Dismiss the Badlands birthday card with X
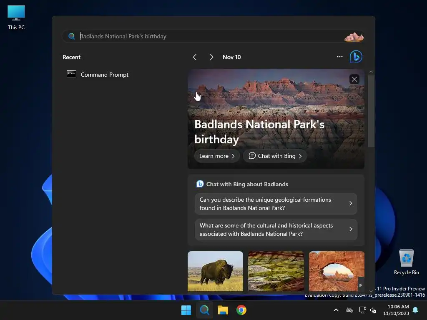The width and height of the screenshot is (427, 320). tap(354, 79)
